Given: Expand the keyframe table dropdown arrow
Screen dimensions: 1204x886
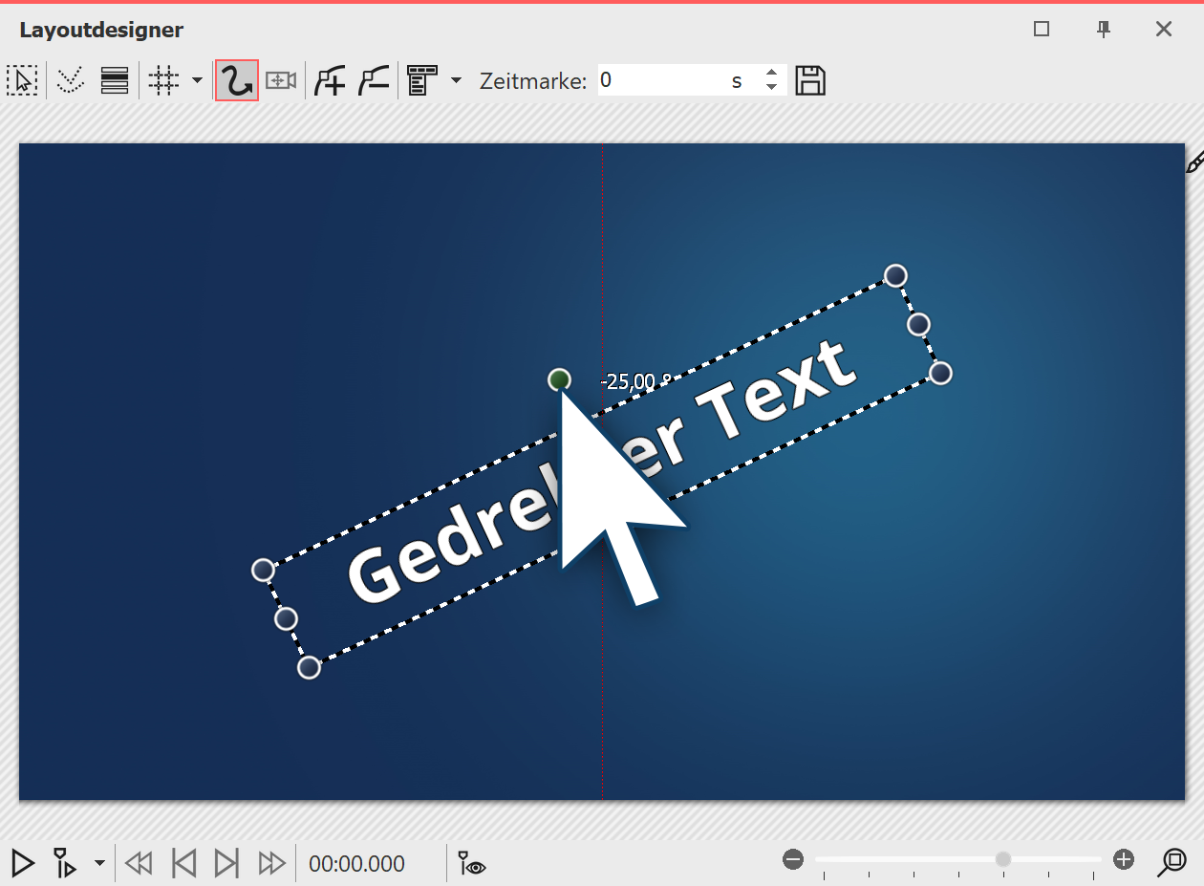Looking at the screenshot, I should 456,80.
